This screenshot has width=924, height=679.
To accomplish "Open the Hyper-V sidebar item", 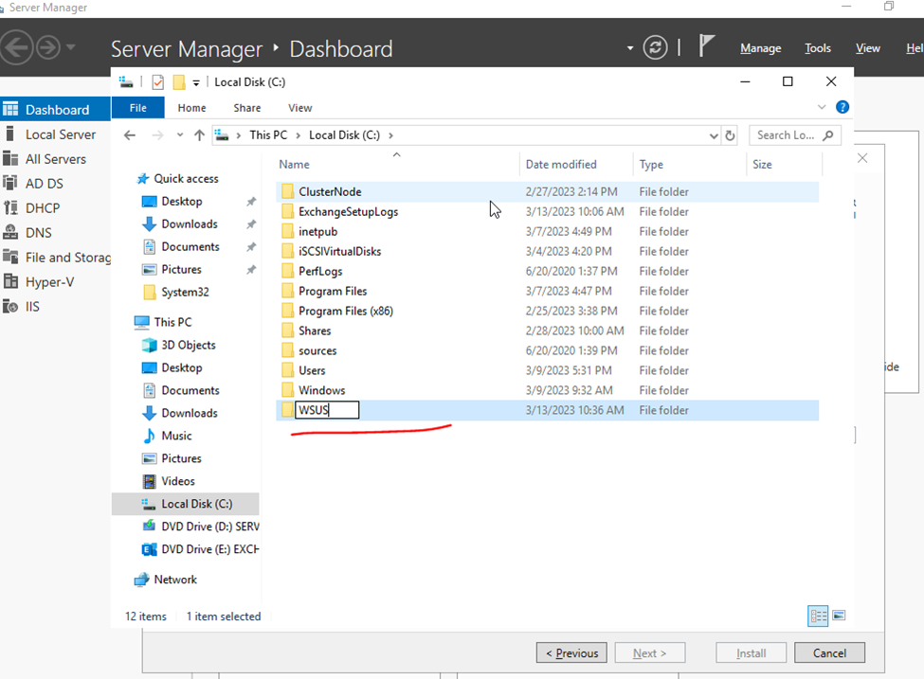I will [x=49, y=282].
